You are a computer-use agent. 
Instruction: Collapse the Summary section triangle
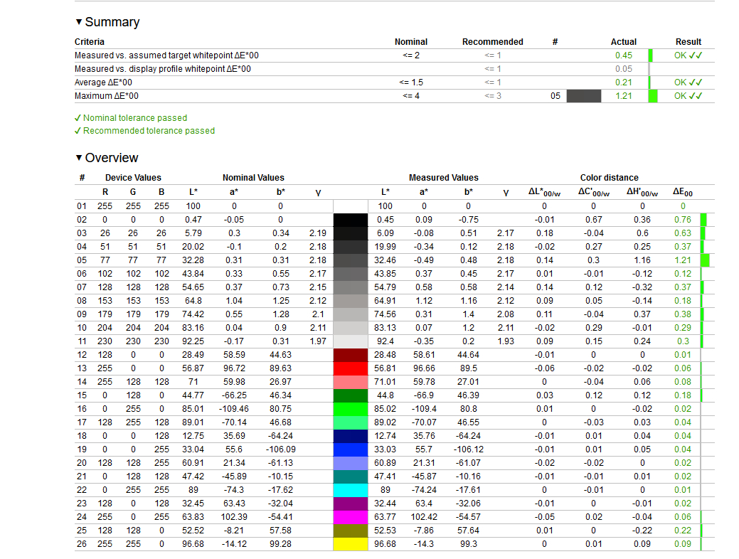point(79,21)
